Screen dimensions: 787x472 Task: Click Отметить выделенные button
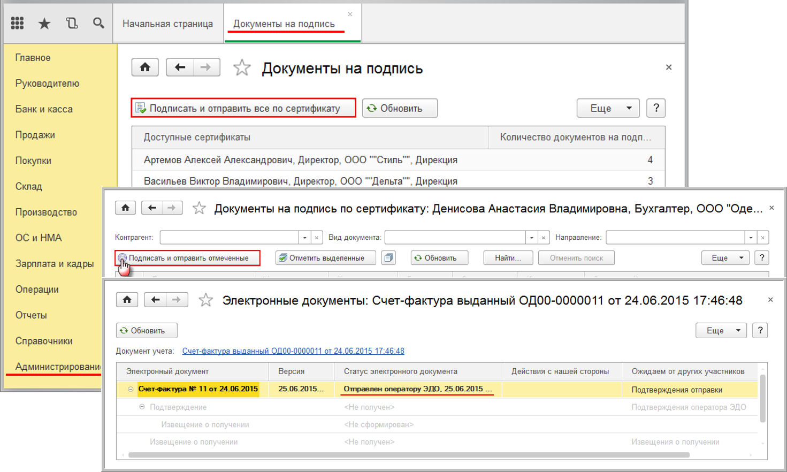(x=326, y=258)
